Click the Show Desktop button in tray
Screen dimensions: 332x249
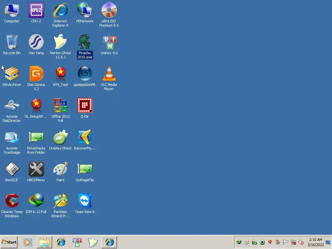coord(328,242)
